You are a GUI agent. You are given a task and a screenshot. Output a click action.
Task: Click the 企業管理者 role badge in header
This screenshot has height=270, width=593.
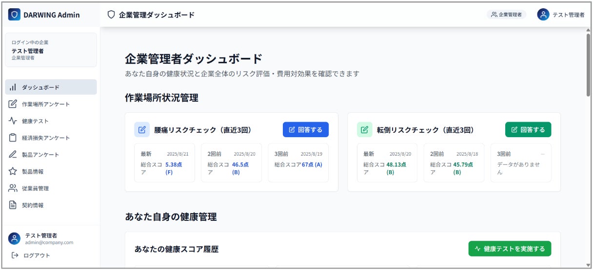click(x=506, y=15)
